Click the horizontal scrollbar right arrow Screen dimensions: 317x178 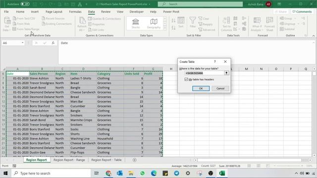tap(310, 160)
